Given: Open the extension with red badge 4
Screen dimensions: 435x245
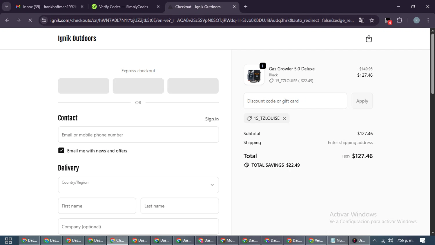Looking at the screenshot, I should pos(388,21).
